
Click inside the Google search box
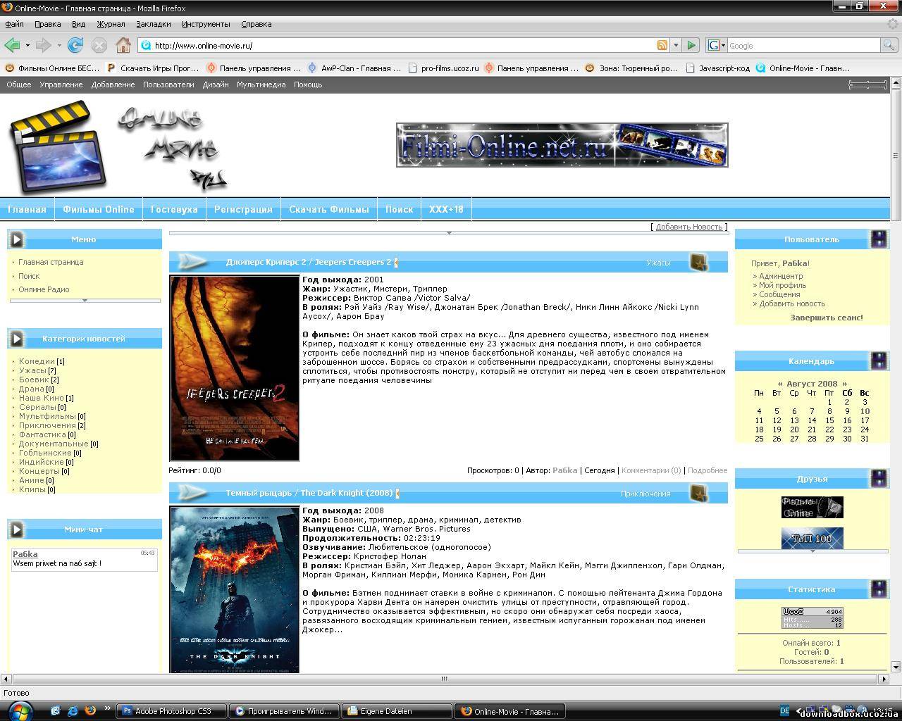(x=804, y=45)
